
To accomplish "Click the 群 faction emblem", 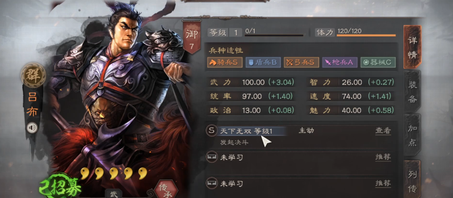I will tap(33, 76).
